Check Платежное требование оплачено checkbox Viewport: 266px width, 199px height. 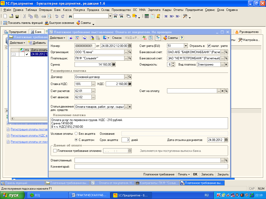[55, 151]
